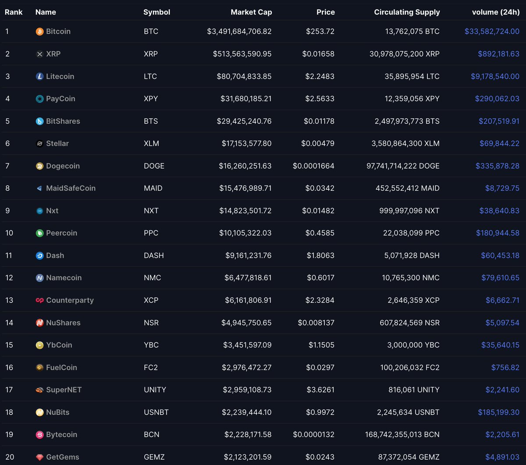Click the Peercoin logo icon

(x=39, y=233)
